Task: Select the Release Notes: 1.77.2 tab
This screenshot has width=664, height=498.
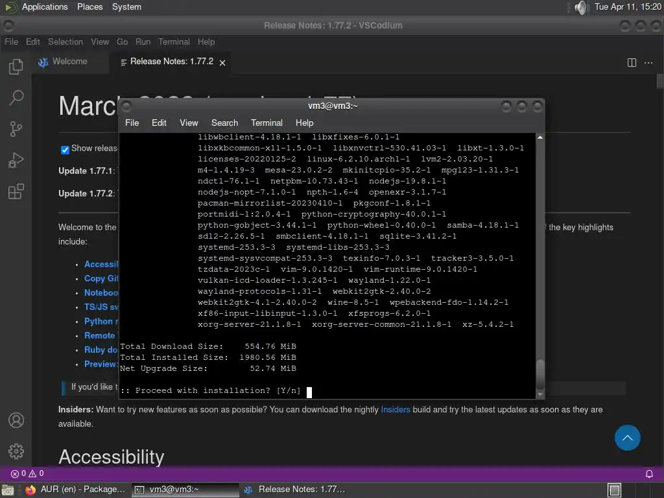Action: click(171, 62)
